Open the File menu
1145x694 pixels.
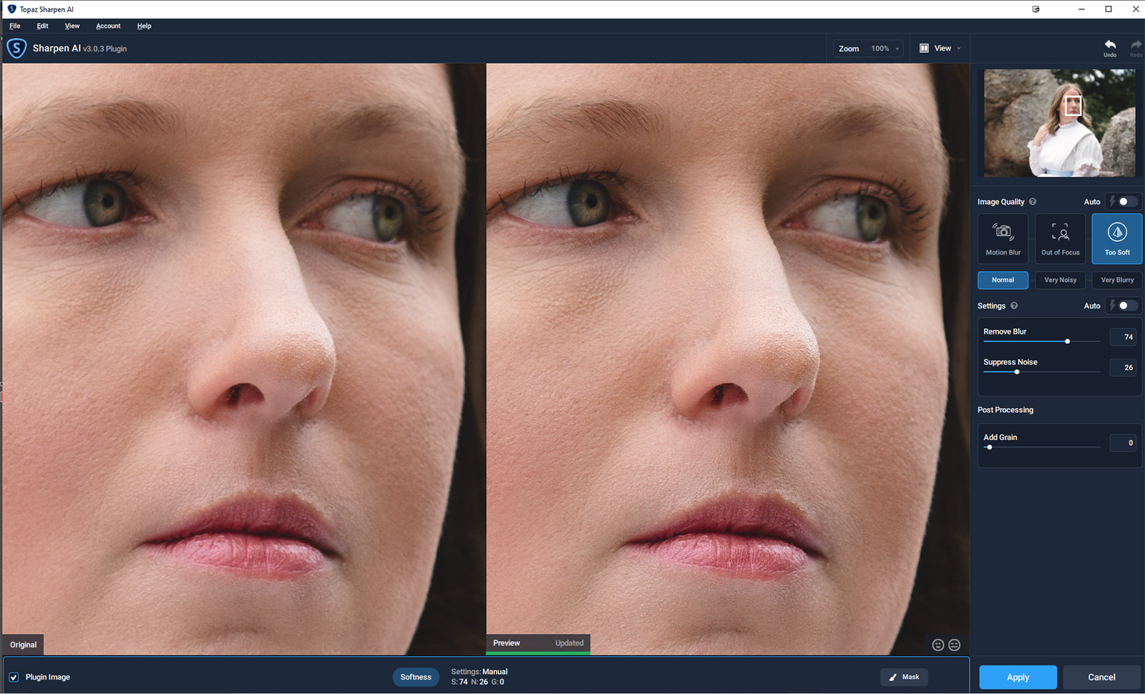tap(15, 26)
